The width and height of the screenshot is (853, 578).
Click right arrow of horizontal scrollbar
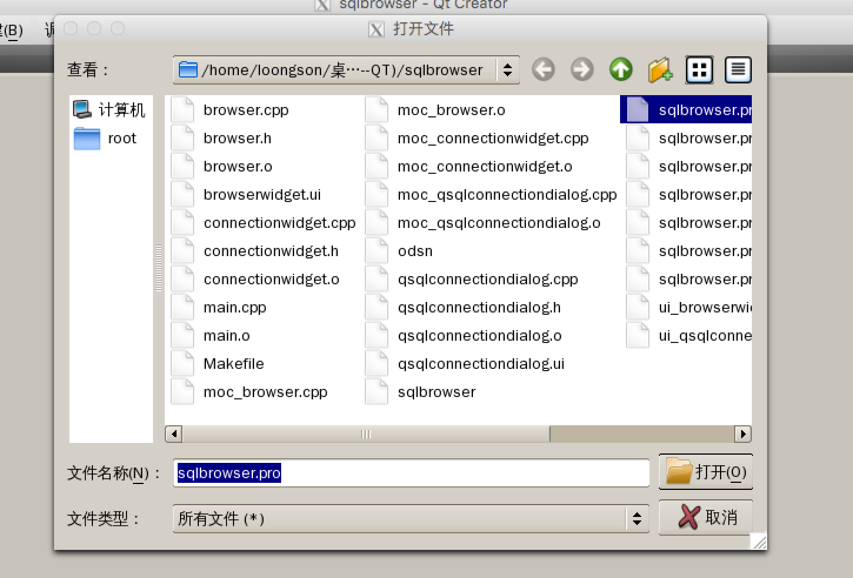(x=743, y=434)
